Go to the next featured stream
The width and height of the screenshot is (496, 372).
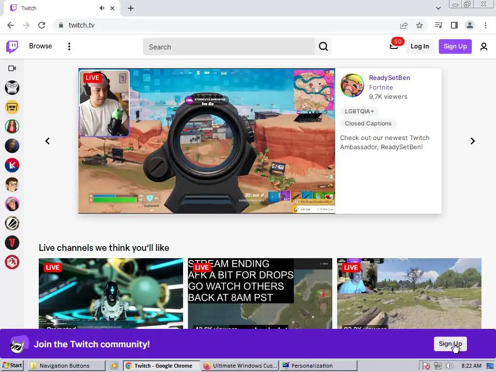click(x=473, y=141)
